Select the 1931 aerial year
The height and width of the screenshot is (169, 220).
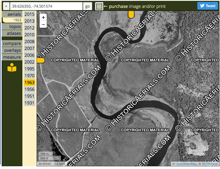[30, 103]
